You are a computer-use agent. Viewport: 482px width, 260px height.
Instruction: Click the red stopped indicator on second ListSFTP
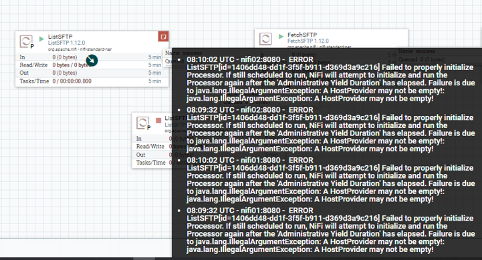[x=158, y=121]
